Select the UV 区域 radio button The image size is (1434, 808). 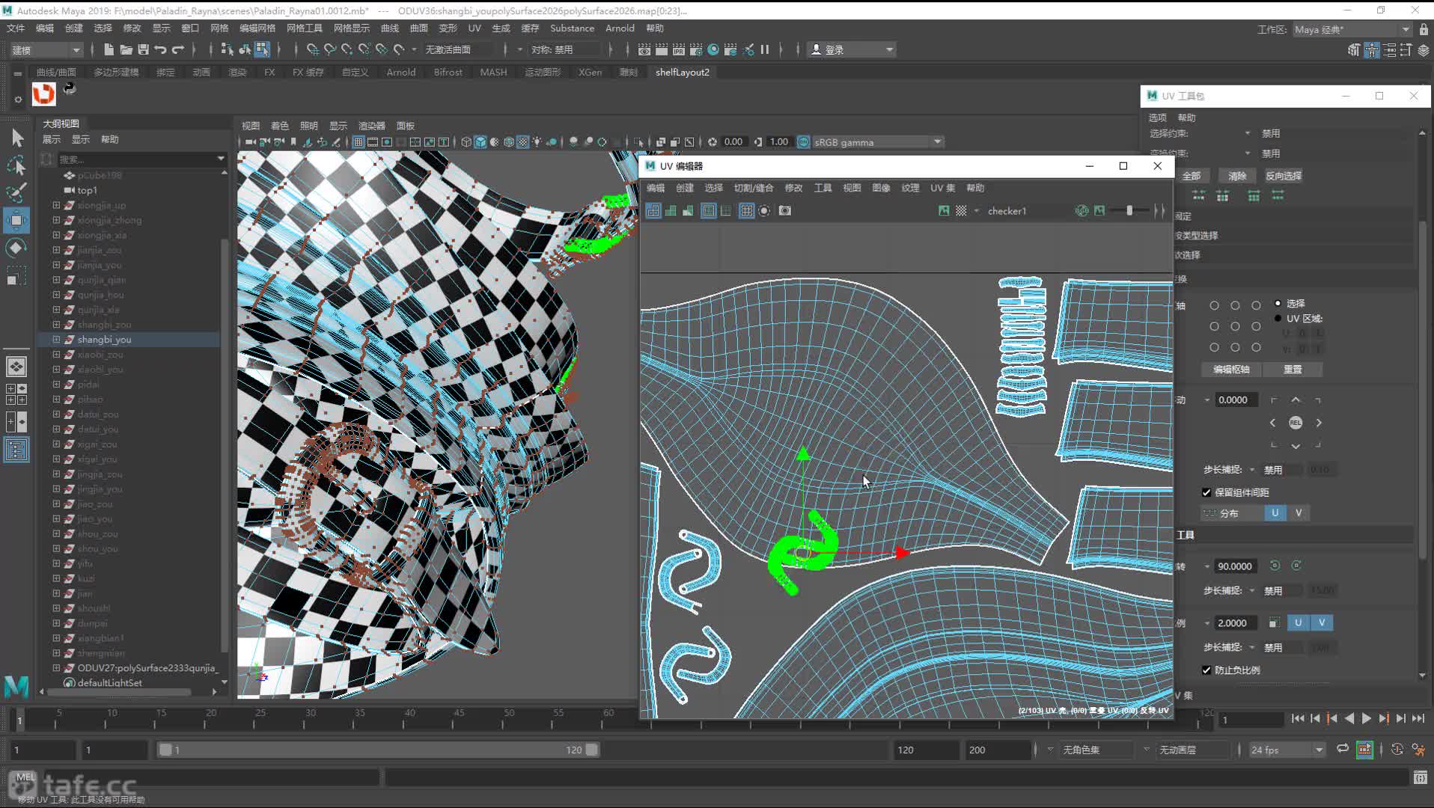click(1278, 318)
